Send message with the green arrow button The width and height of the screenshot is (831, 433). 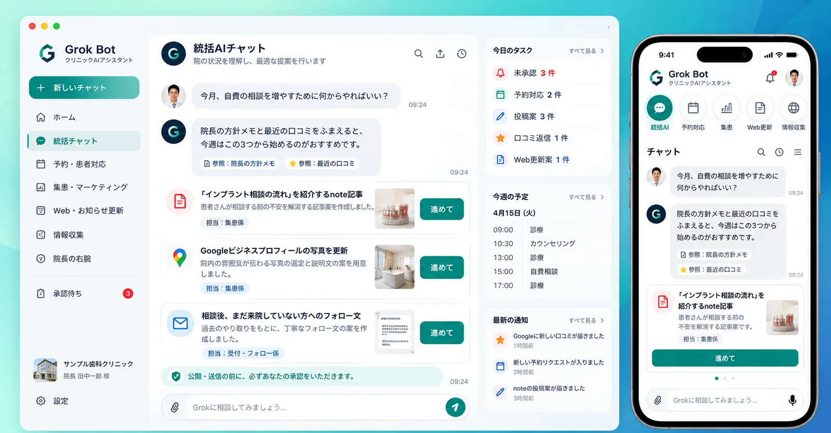click(455, 407)
